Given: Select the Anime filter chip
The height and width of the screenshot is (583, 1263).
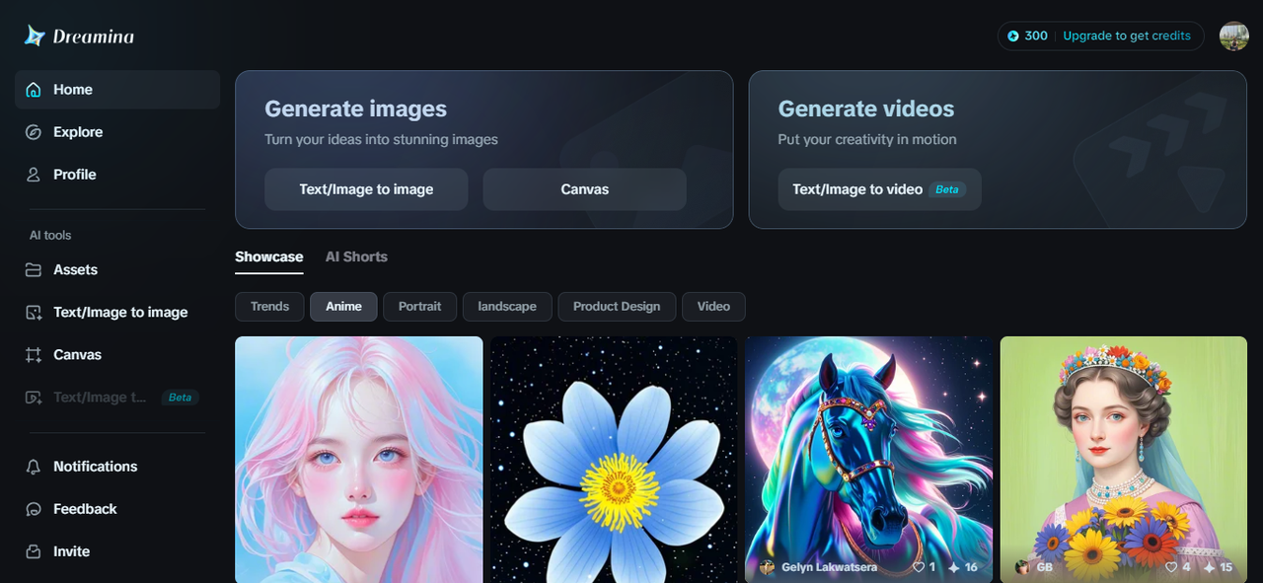Looking at the screenshot, I should [343, 307].
